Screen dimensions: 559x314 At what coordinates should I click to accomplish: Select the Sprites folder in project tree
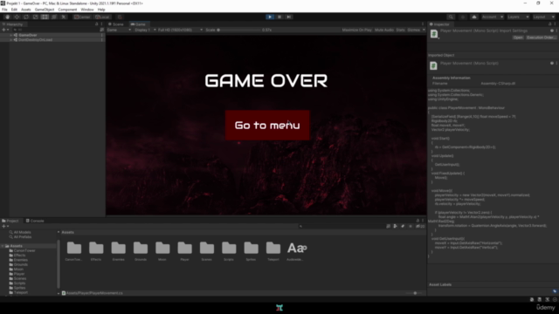[x=17, y=288]
